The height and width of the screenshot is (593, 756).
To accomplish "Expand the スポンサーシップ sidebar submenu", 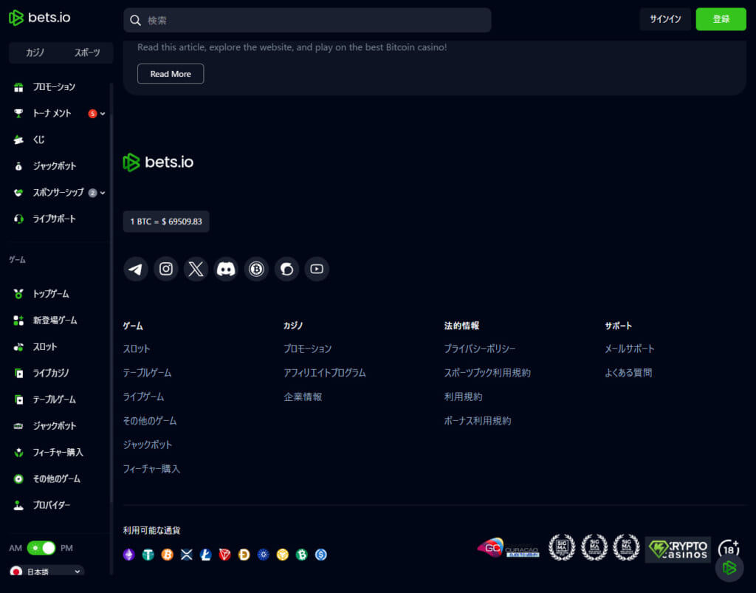I will [x=103, y=193].
